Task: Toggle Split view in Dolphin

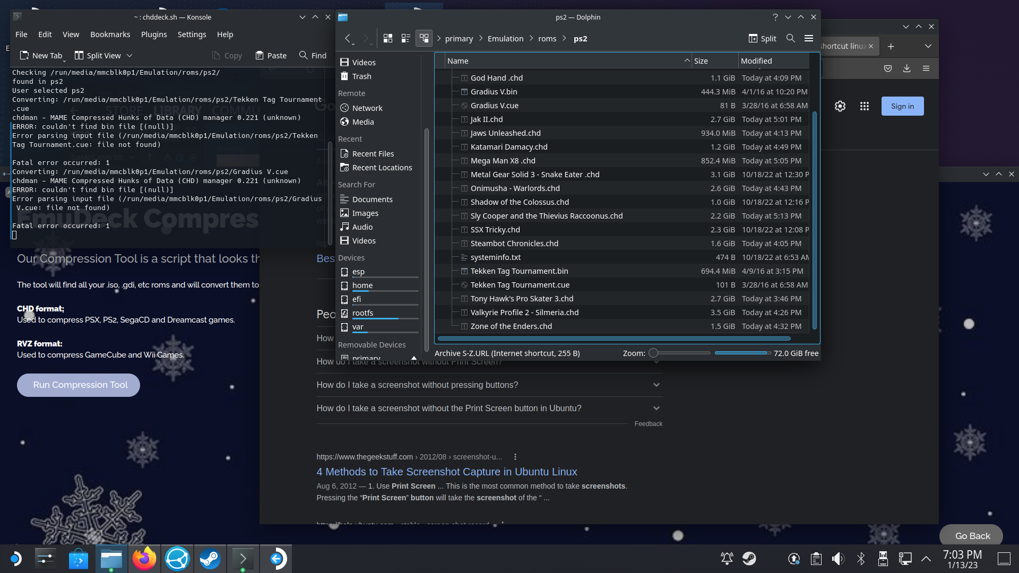Action: [x=762, y=38]
